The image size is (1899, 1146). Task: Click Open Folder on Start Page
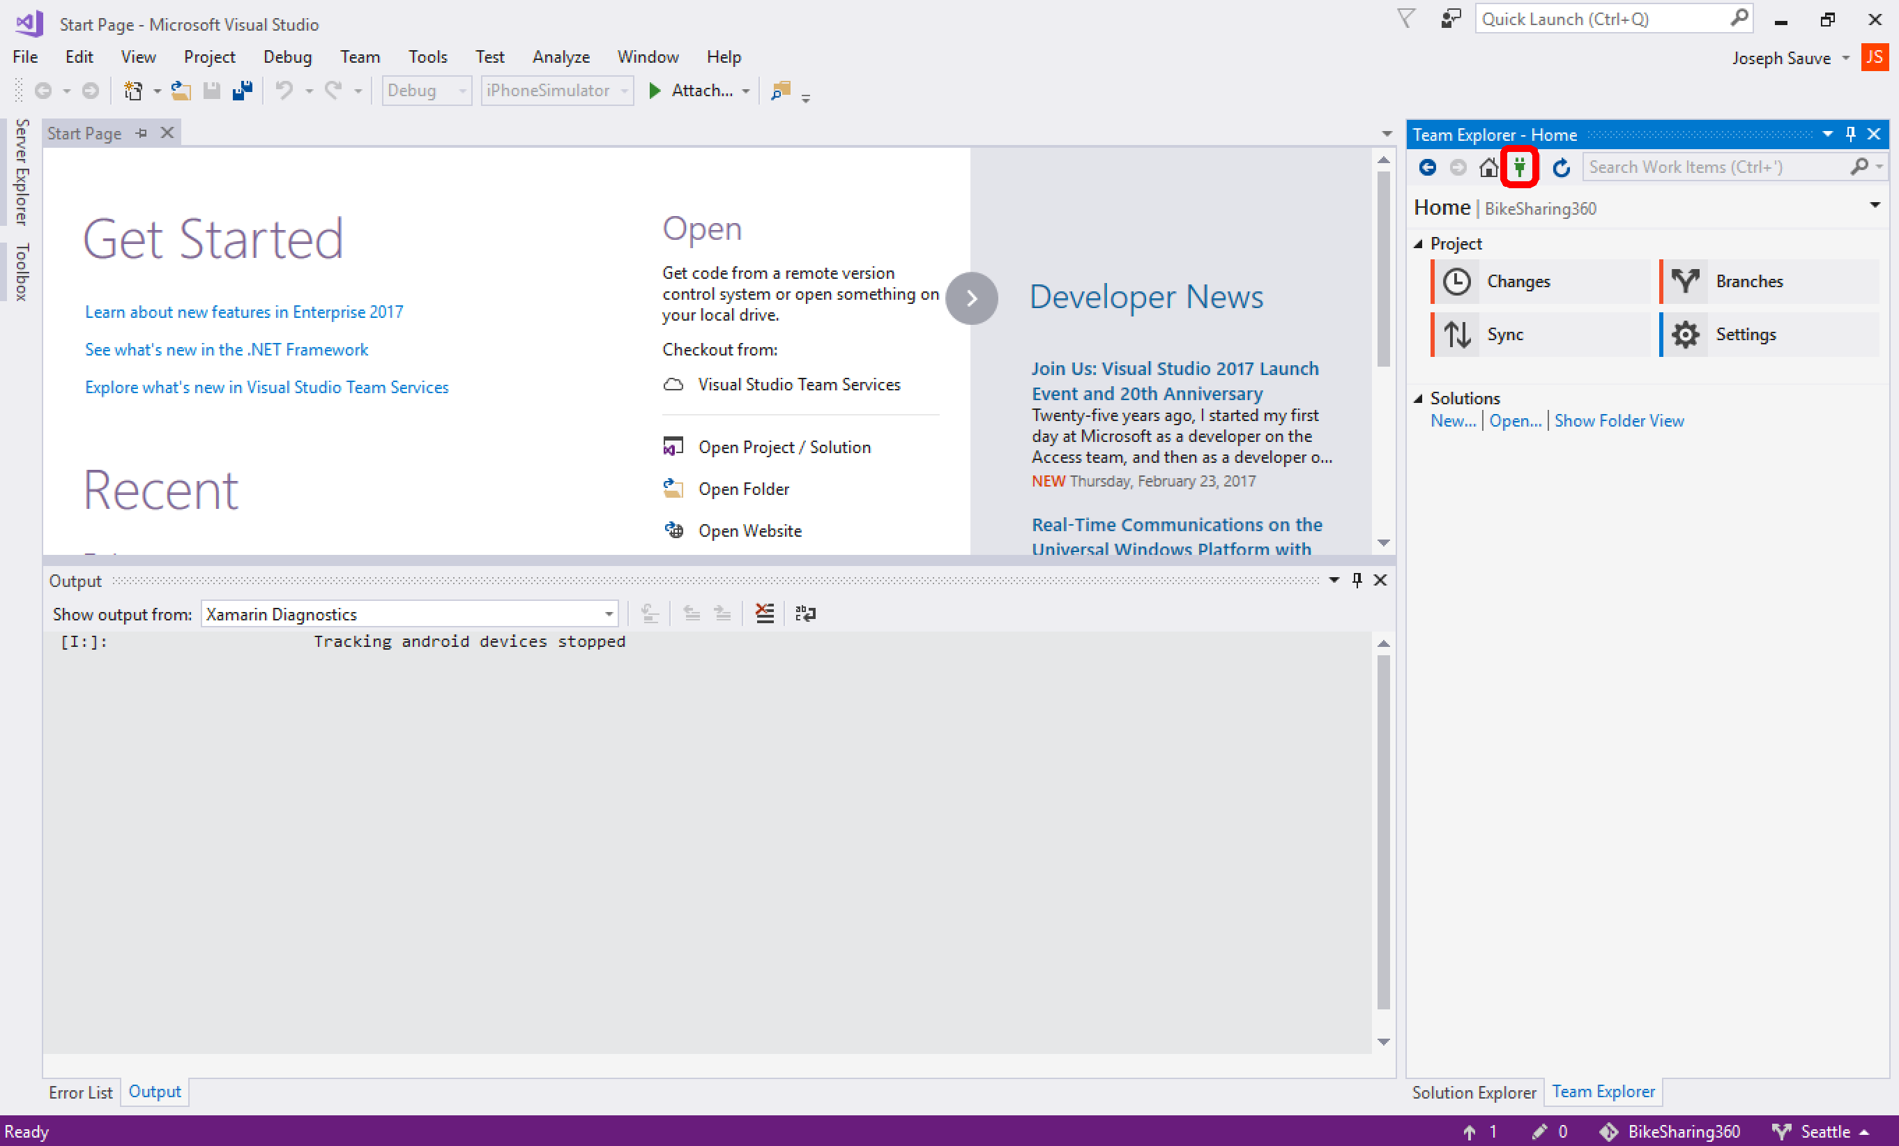743,489
